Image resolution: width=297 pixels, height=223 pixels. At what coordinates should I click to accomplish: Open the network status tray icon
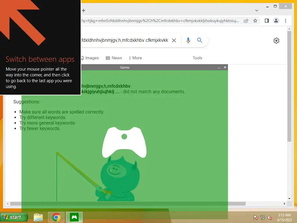(263, 217)
